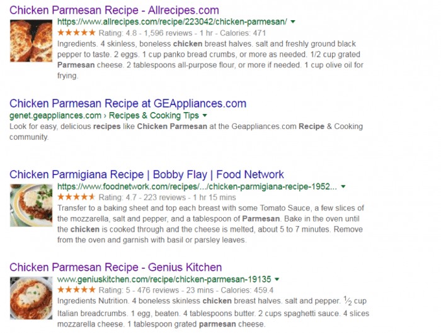Click the star rating for the Food Network result
This screenshot has width=441, height=333.
[76, 197]
